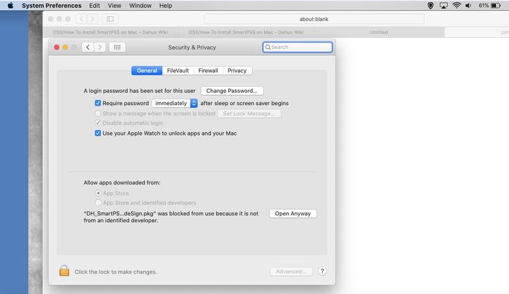Click the Search field in Security & Privacy
Viewport: 509px width, 294px height.
[x=297, y=47]
